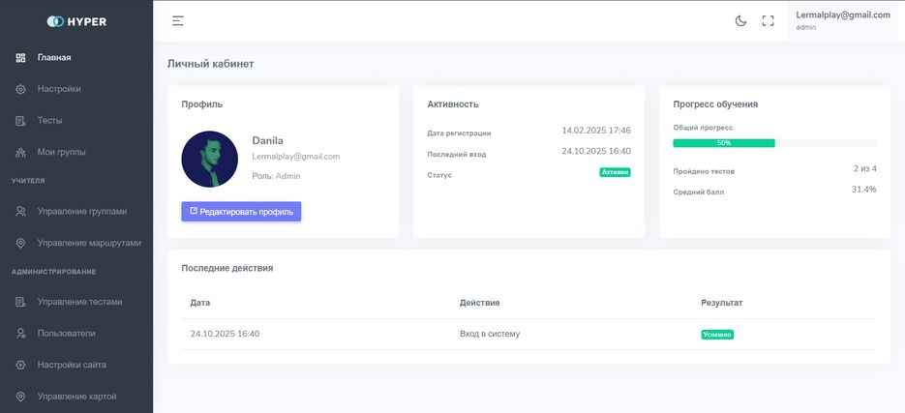Open Управление группами menu item

pos(81,211)
